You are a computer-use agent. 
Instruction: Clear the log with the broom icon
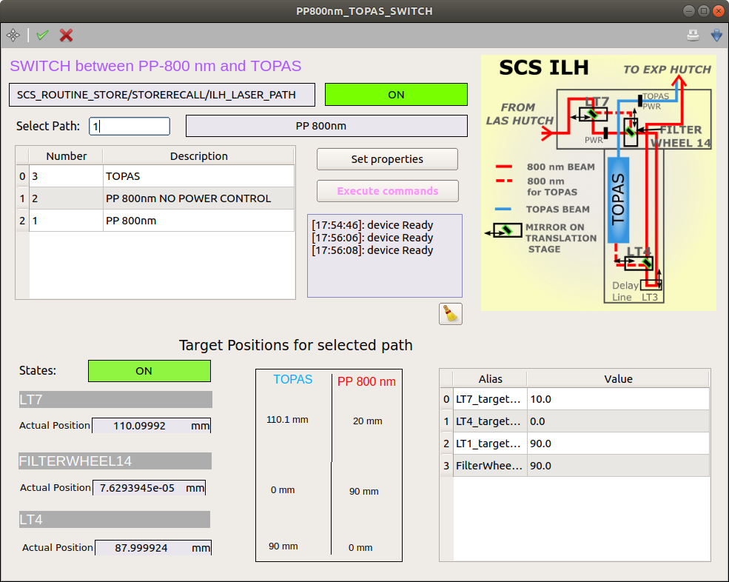coord(451,313)
